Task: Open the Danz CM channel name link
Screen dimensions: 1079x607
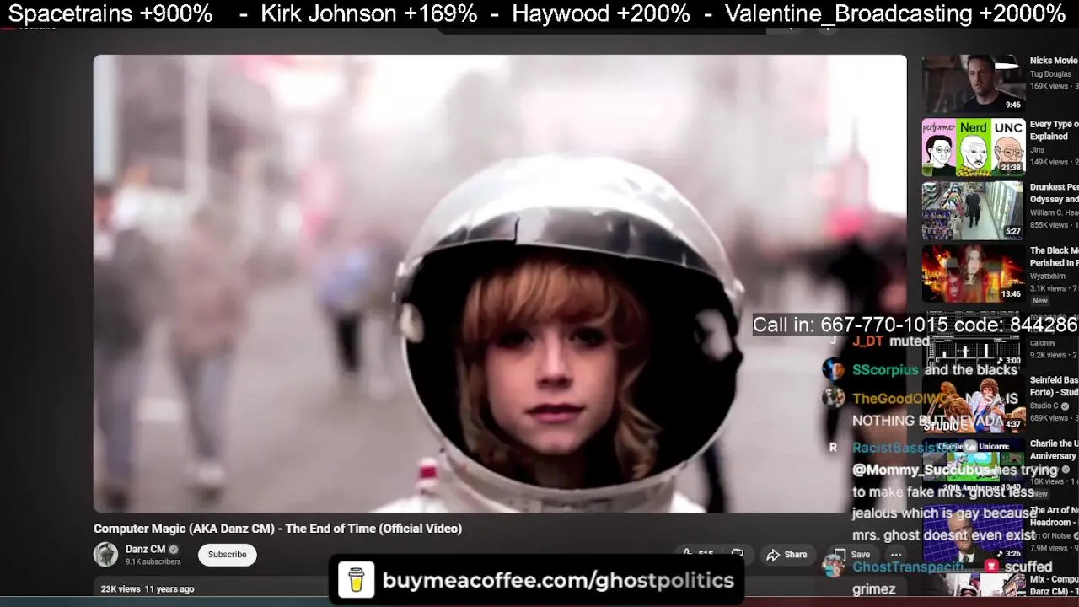Action: (x=145, y=549)
